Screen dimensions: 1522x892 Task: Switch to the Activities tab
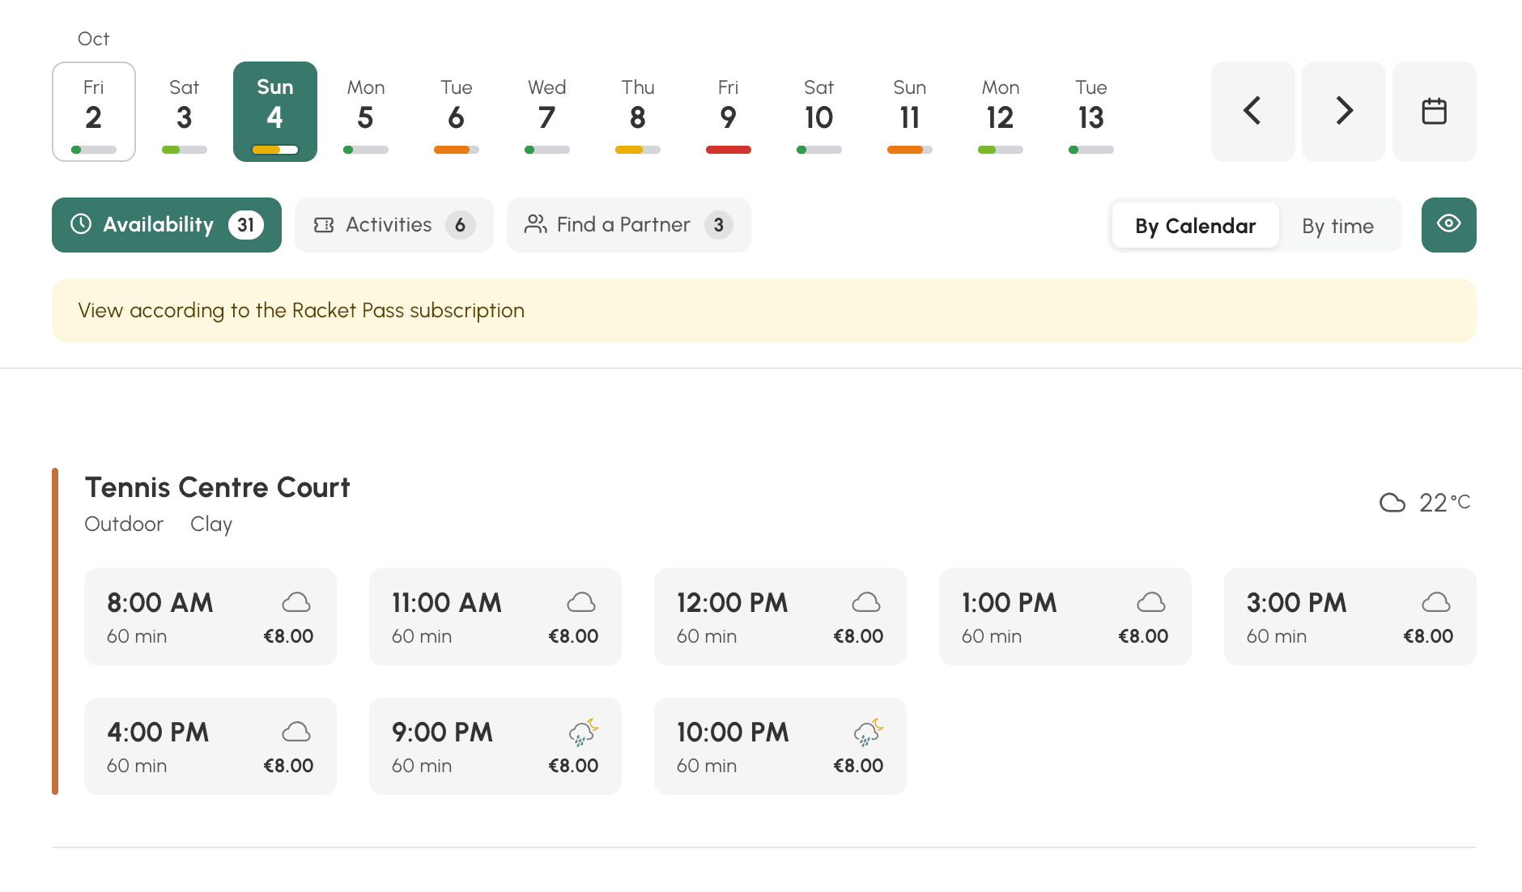coord(394,225)
